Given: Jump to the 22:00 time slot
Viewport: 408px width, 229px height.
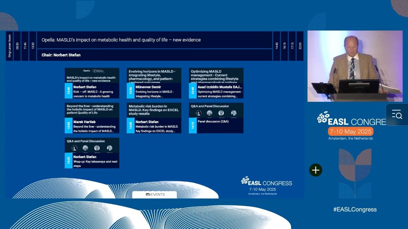Looking at the screenshot, I should pos(300,46).
